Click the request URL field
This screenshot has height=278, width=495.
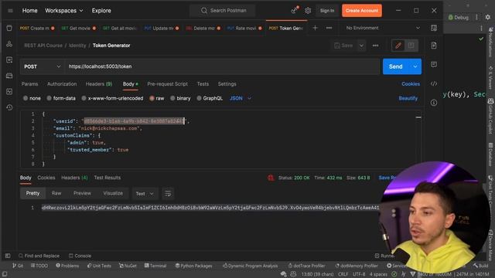[x=222, y=66]
